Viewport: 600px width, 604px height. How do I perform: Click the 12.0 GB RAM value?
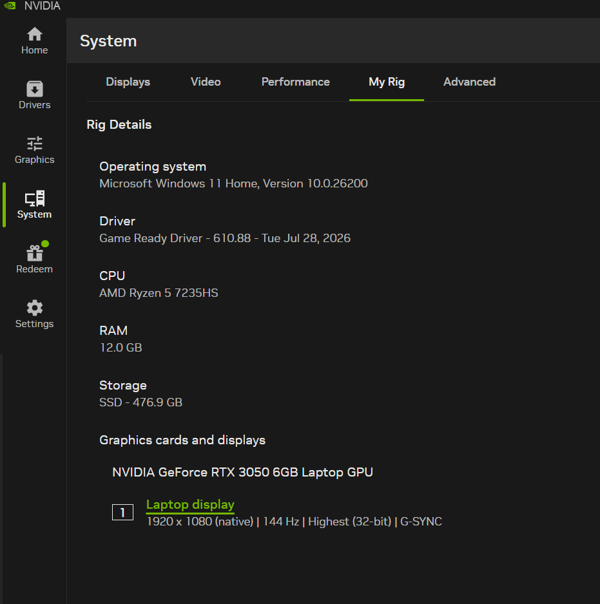(121, 348)
